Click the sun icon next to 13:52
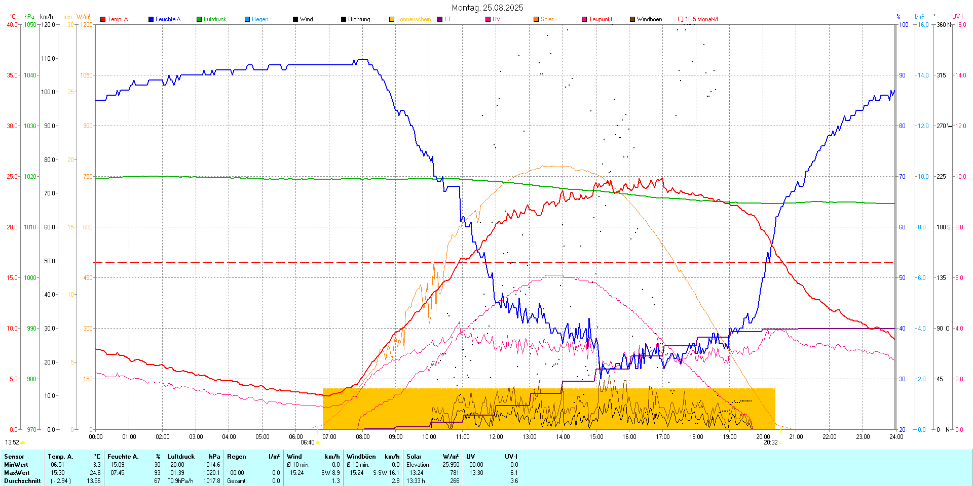This screenshot has width=973, height=486. pos(23,442)
